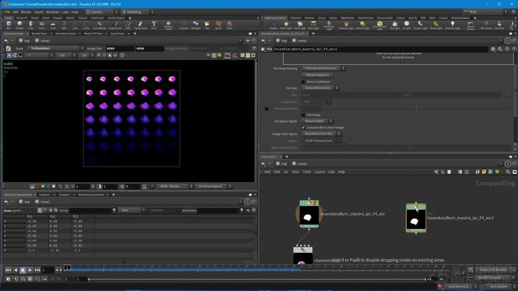Add a Distant Light from the shelf
Viewport: 518px width, 291px height.
(362, 25)
